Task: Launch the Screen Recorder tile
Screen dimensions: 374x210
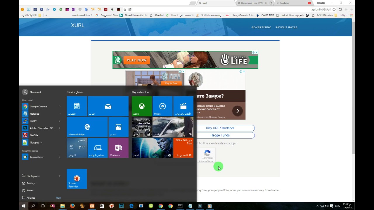Action: 77,179
